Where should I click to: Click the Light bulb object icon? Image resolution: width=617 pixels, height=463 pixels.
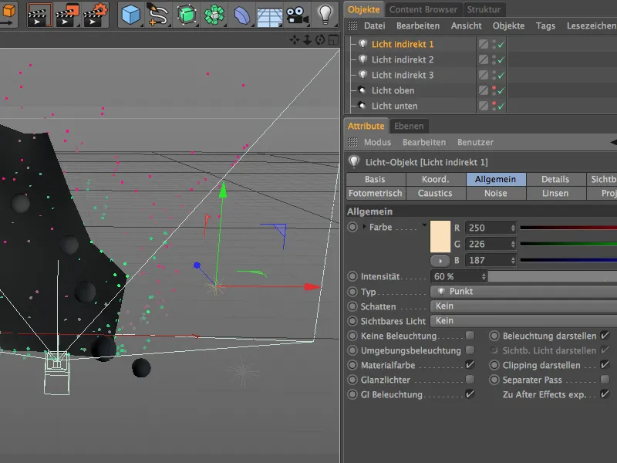[325, 14]
